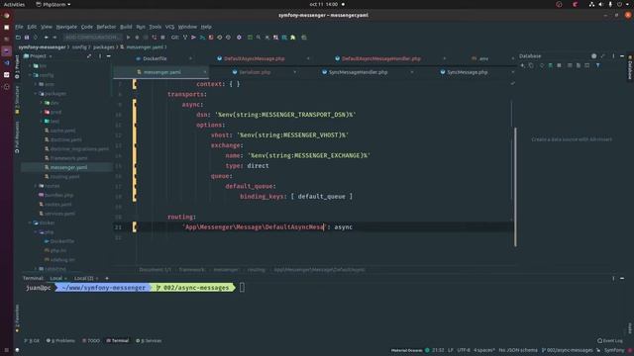This screenshot has width=634, height=356.
Task: Click the Database add data source plus icon
Action: (x=522, y=65)
